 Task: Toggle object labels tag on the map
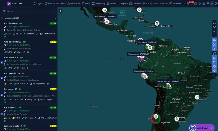point(214,66)
